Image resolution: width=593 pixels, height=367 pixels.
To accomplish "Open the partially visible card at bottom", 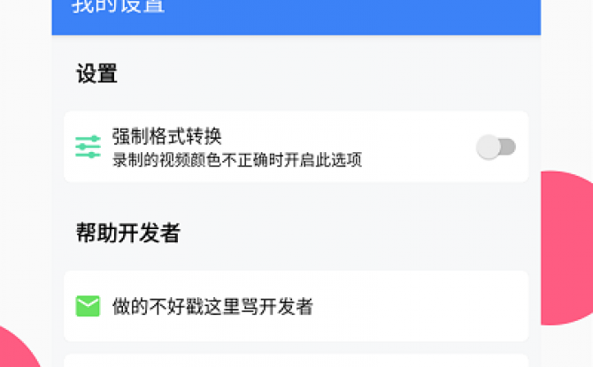I will coord(296,361).
